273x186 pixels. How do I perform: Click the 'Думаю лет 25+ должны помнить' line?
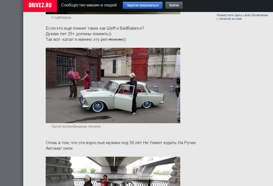[x=78, y=34]
